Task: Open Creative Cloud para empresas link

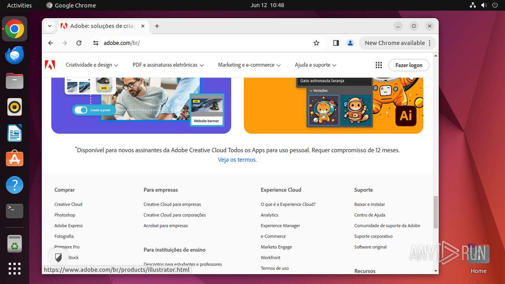Action: (172, 204)
